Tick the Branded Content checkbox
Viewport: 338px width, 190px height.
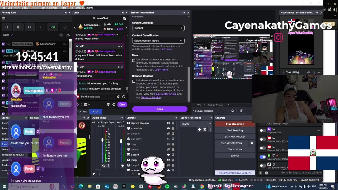134,81
